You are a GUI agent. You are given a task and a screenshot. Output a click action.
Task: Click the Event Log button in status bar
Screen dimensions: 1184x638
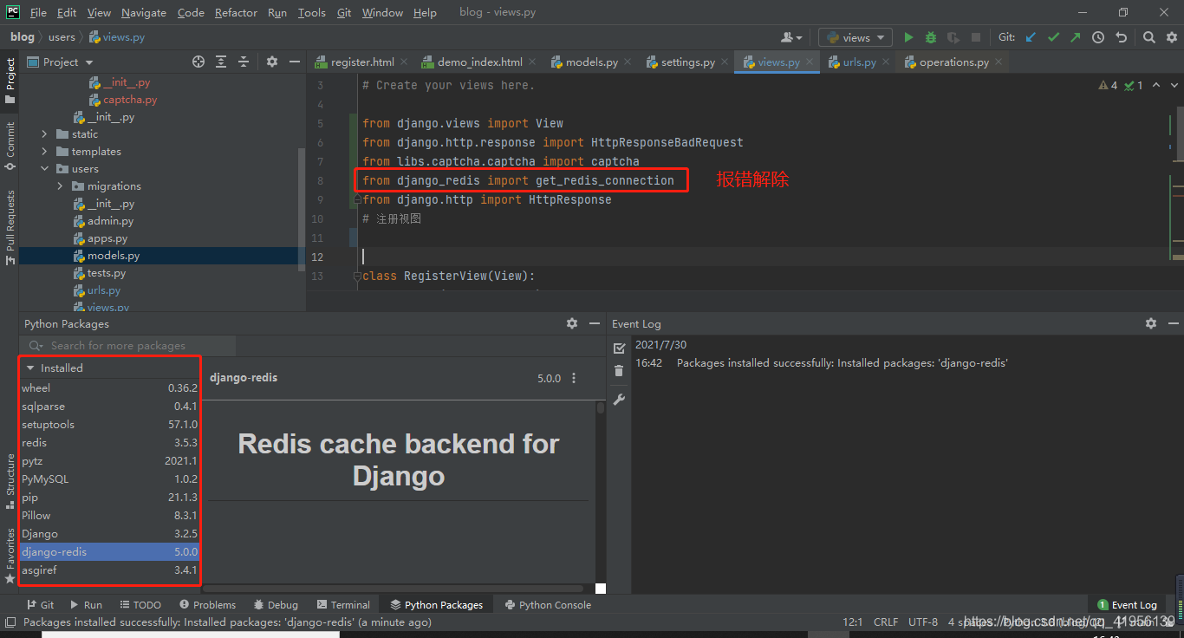click(1127, 605)
